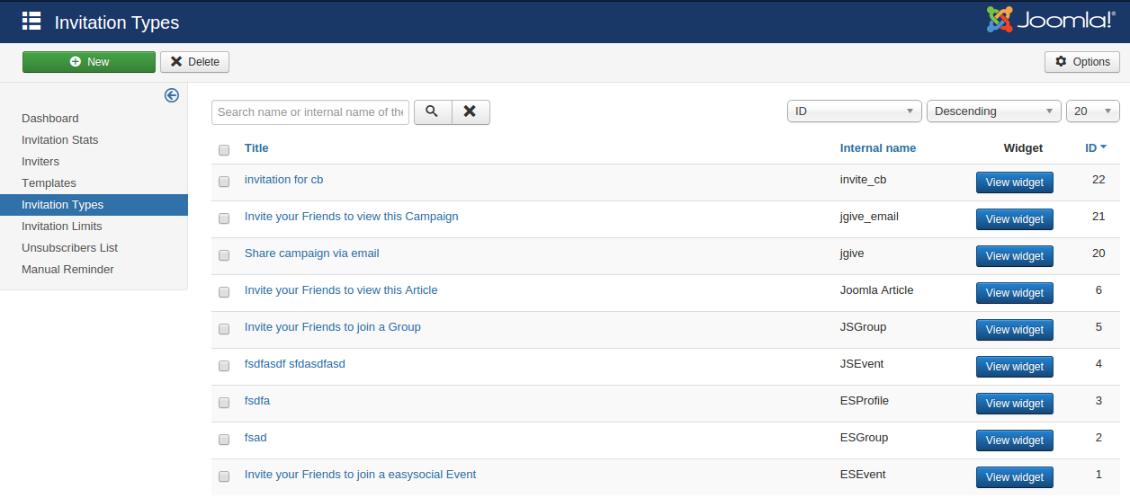1130x498 pixels.
Task: Expand the Descending order dropdown
Action: [x=993, y=111]
